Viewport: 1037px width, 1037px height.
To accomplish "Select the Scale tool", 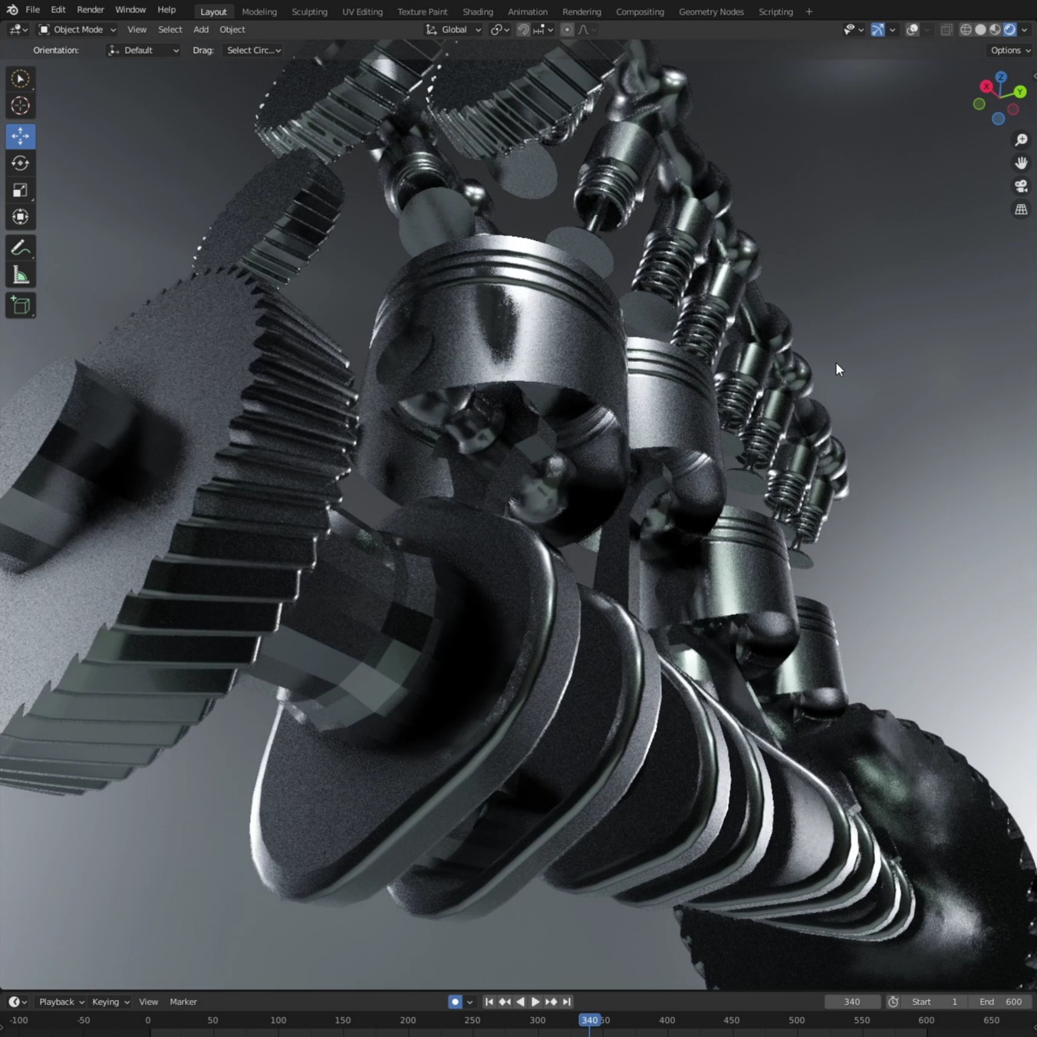I will point(21,190).
